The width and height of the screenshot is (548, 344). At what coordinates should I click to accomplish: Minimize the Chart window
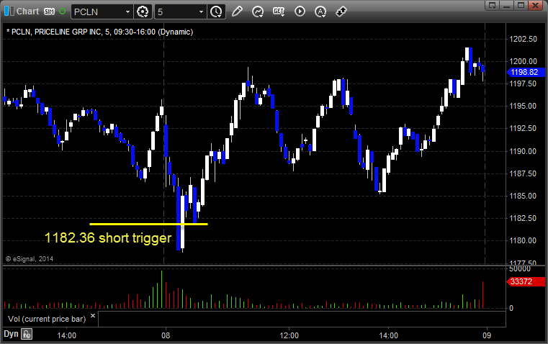507,5
